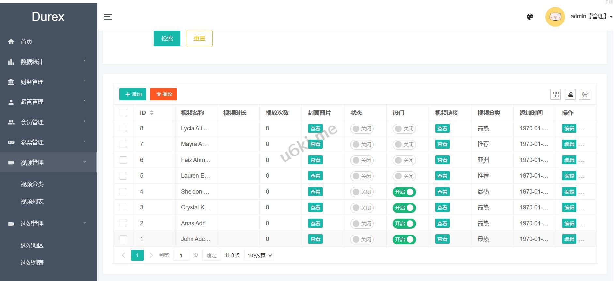The image size is (614, 281).
Task: Click the home icon beside 首页
Action: 11,42
